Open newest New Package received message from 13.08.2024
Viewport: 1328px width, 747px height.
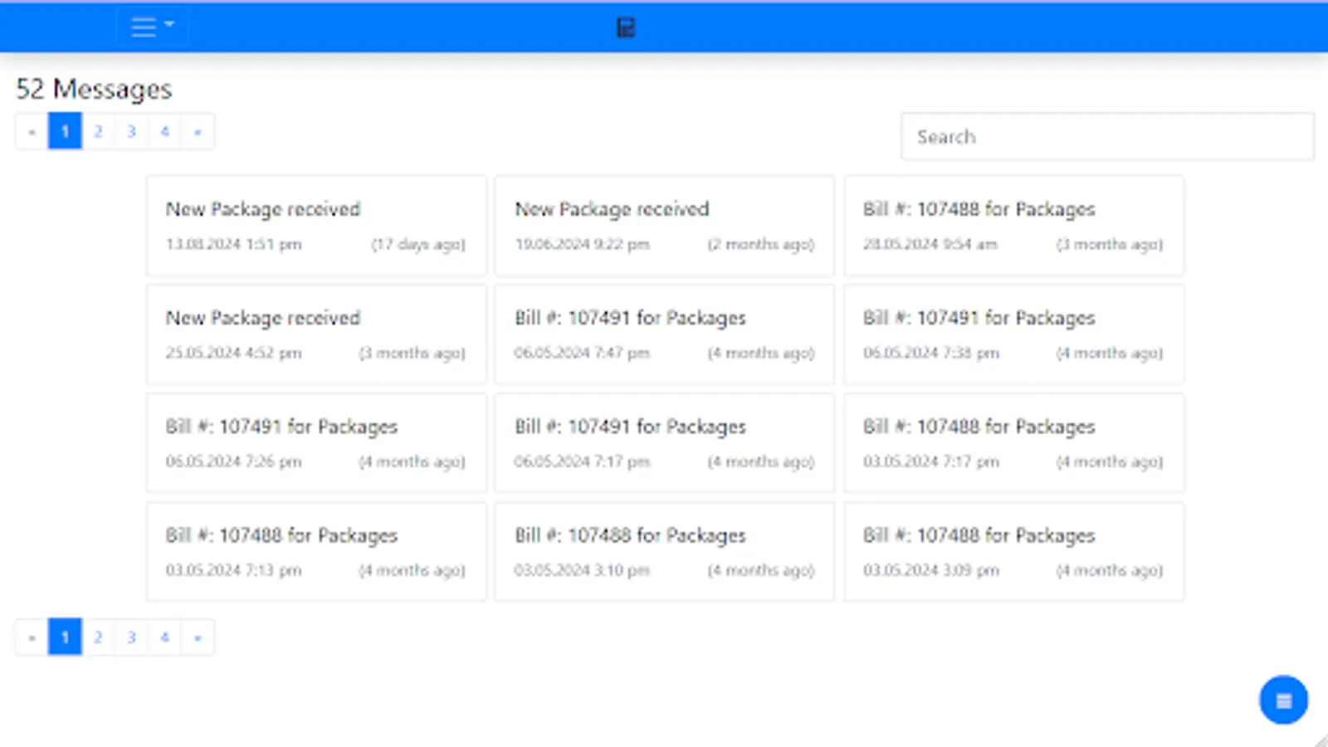coord(315,226)
